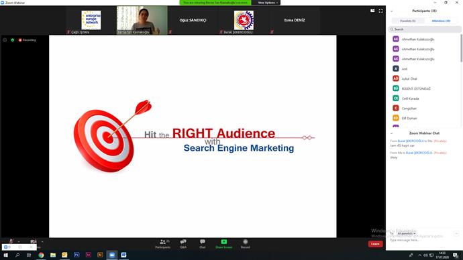Open chat more-options button

pyautogui.click(x=456, y=233)
